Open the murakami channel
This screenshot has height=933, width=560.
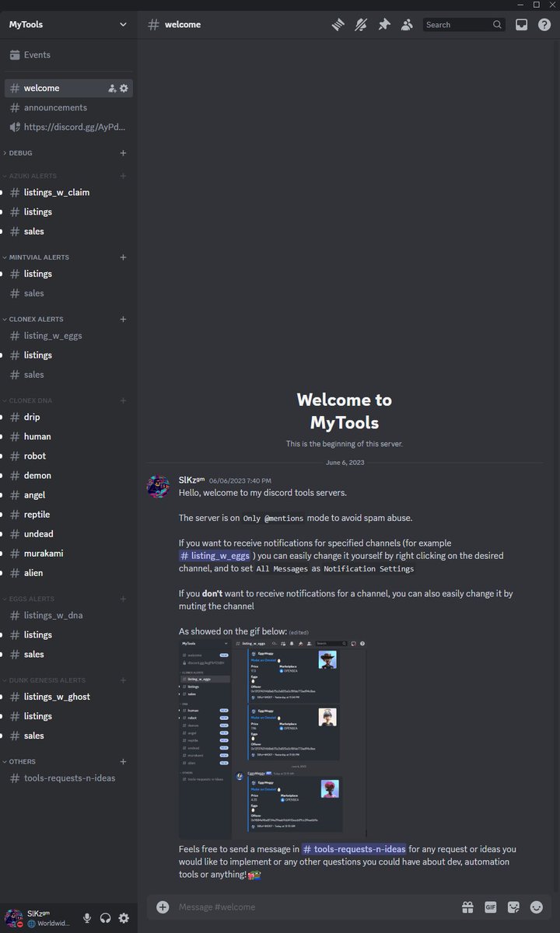pyautogui.click(x=68, y=553)
